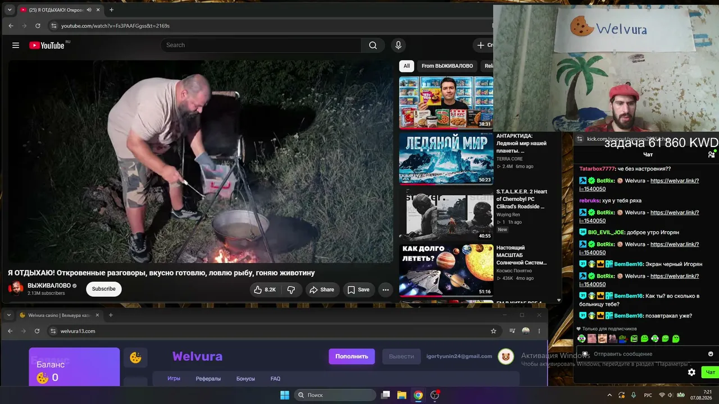Viewport: 719px width, 404px height.
Task: Click the YouTube tab's mute audio icon
Action: point(88,10)
